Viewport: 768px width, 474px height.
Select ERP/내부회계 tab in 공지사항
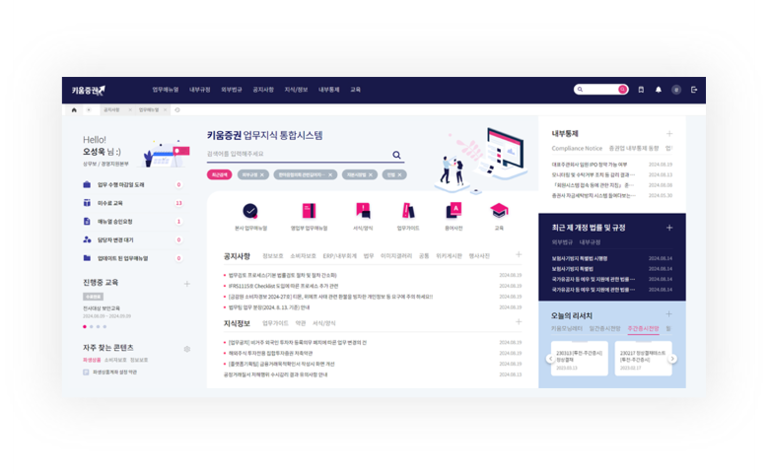point(339,256)
